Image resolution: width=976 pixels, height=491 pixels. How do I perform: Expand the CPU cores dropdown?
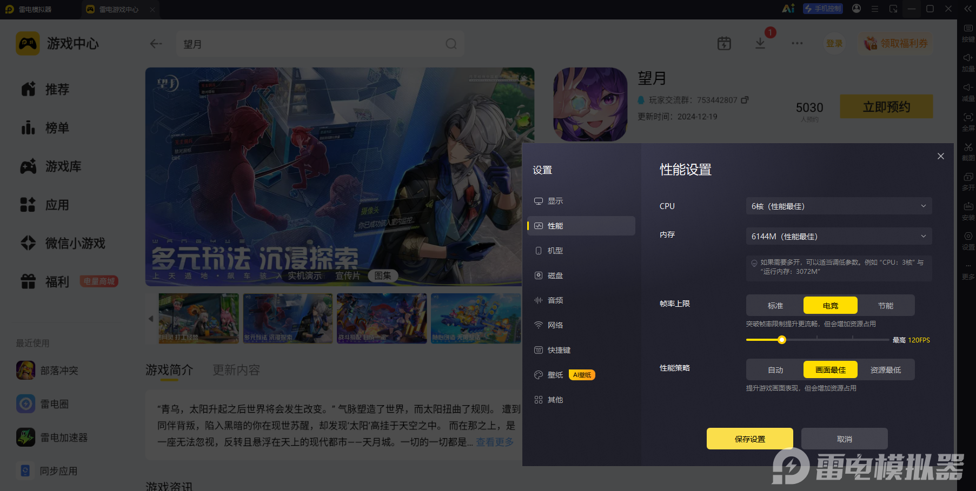[839, 206]
